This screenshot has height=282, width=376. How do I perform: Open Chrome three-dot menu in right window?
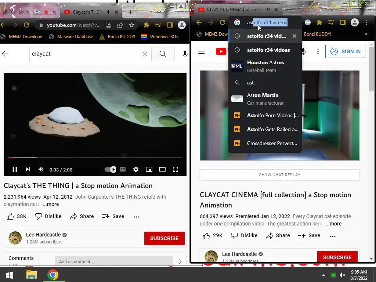tap(366, 22)
